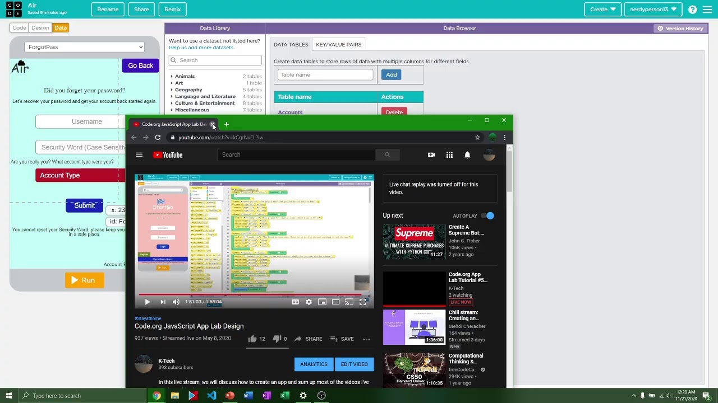Image resolution: width=718 pixels, height=403 pixels.
Task: Open OBS Studio from the taskbar
Action: click(321, 396)
